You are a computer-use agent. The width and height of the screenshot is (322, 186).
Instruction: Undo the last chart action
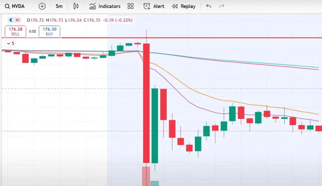(209, 6)
